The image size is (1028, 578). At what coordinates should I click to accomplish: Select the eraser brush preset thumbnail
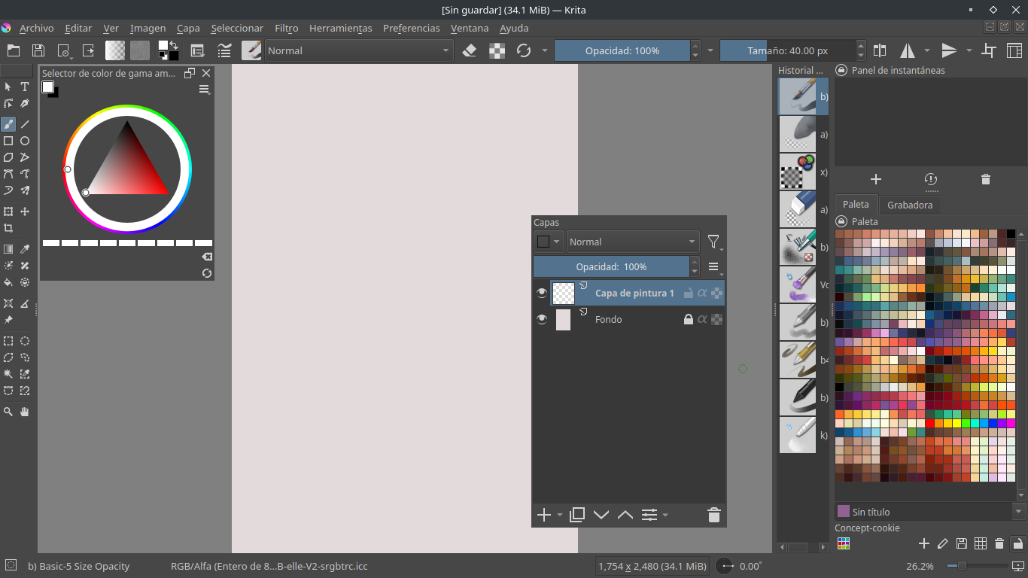(x=797, y=209)
